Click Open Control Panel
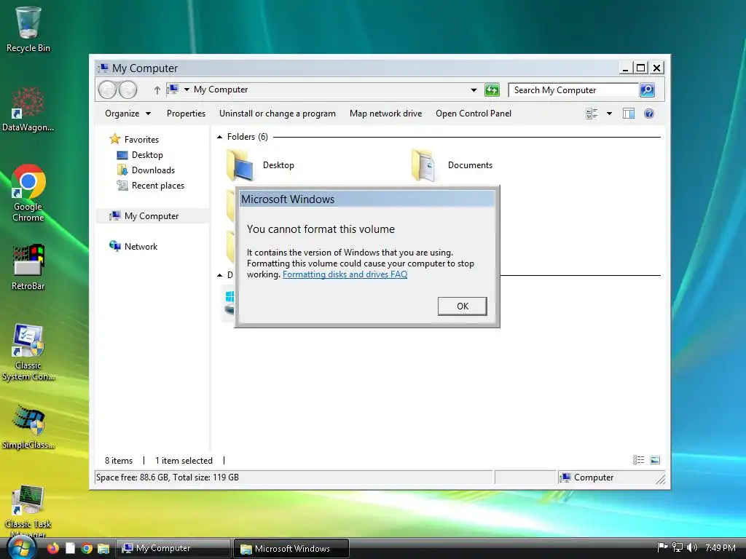The width and height of the screenshot is (746, 559). (x=474, y=114)
